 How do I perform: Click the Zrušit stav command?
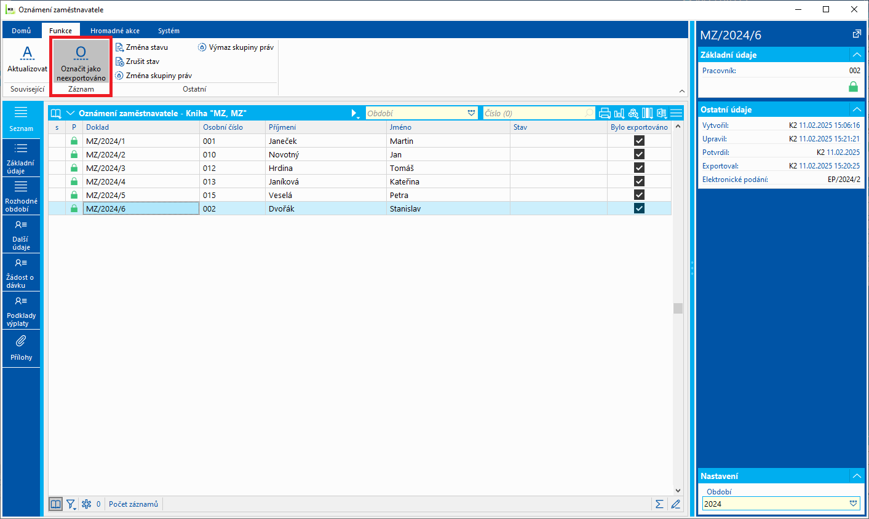137,61
